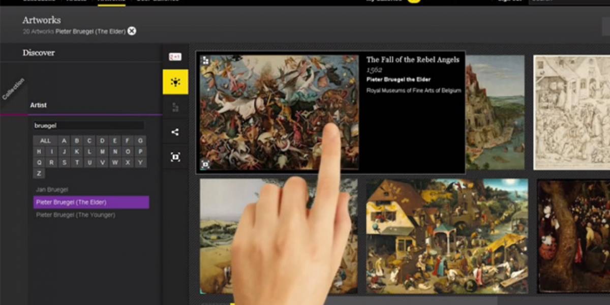610x305 pixels.
Task: Select the highlighted Pieter Bruegel (The Elder) entry
Action: 91,202
